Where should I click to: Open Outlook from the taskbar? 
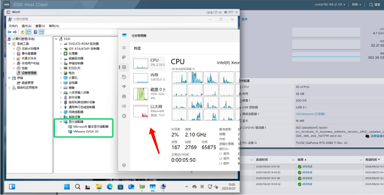pos(131,187)
